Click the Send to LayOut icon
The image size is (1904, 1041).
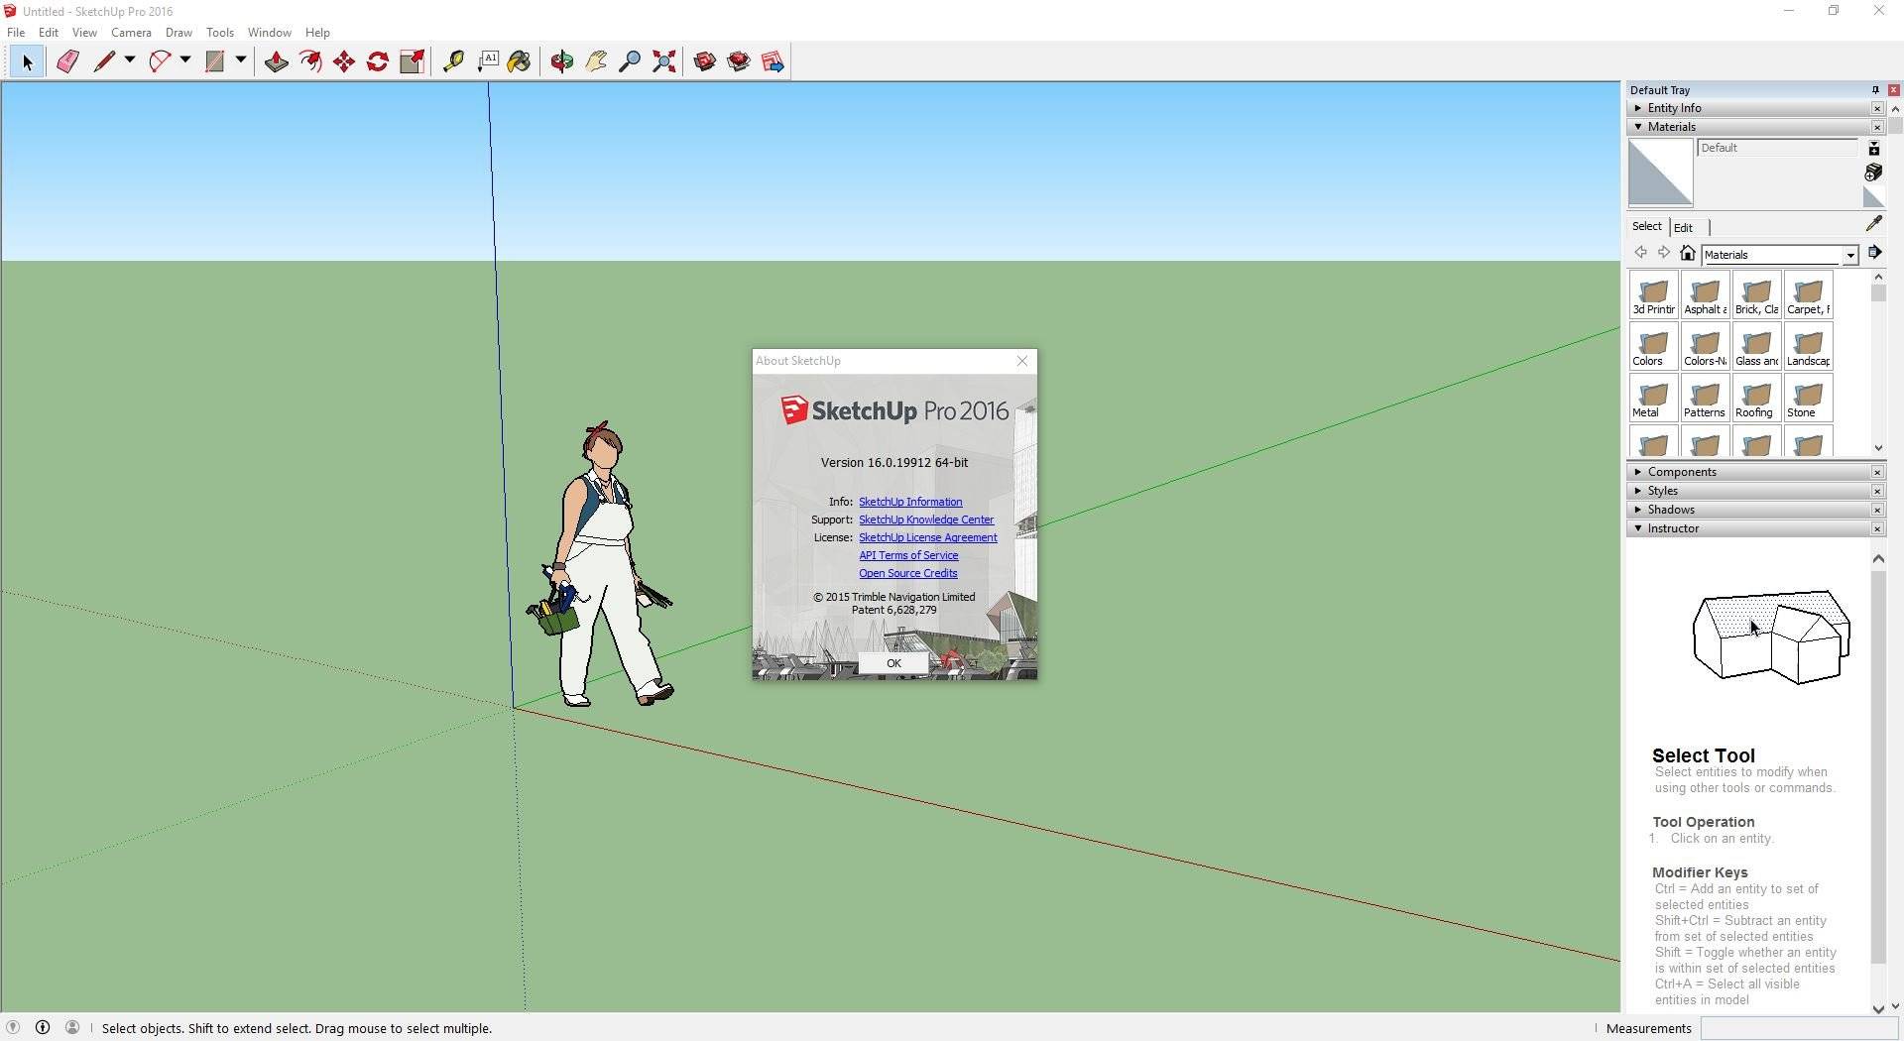click(773, 61)
